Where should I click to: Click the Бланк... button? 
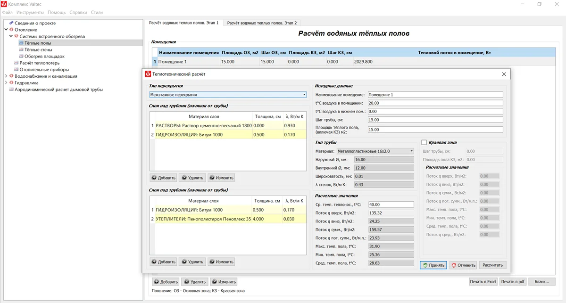(x=541, y=282)
